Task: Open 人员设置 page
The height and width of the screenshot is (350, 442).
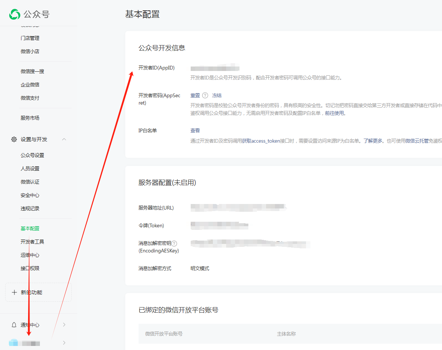Action: [x=30, y=169]
